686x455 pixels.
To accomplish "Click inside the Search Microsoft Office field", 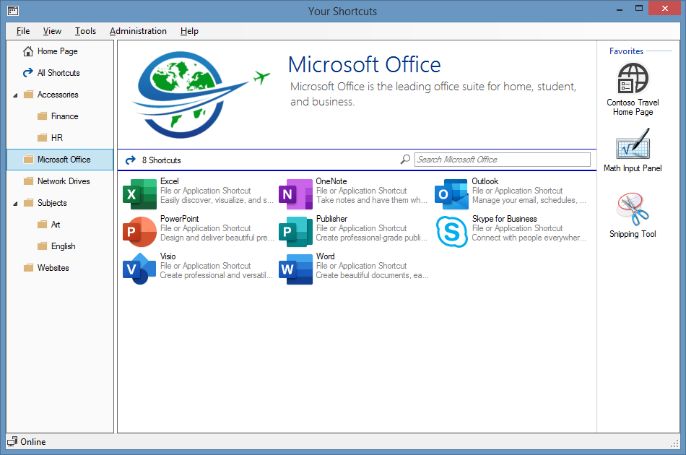I will (x=502, y=159).
